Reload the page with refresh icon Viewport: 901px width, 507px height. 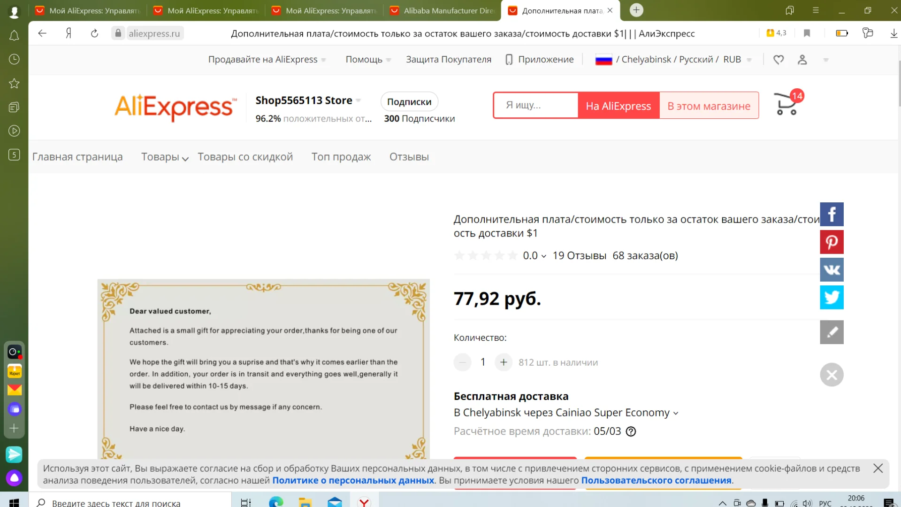[x=94, y=33]
